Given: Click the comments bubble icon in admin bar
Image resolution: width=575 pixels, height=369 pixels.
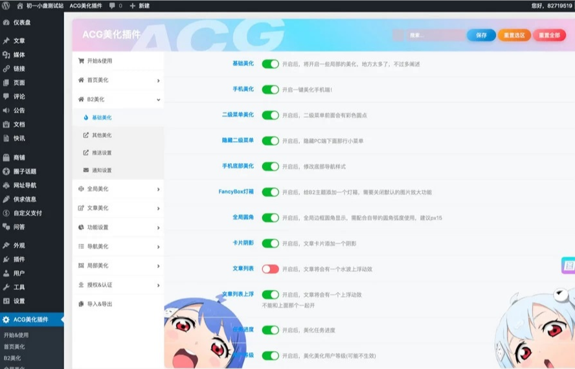Looking at the screenshot, I should coord(113,5).
